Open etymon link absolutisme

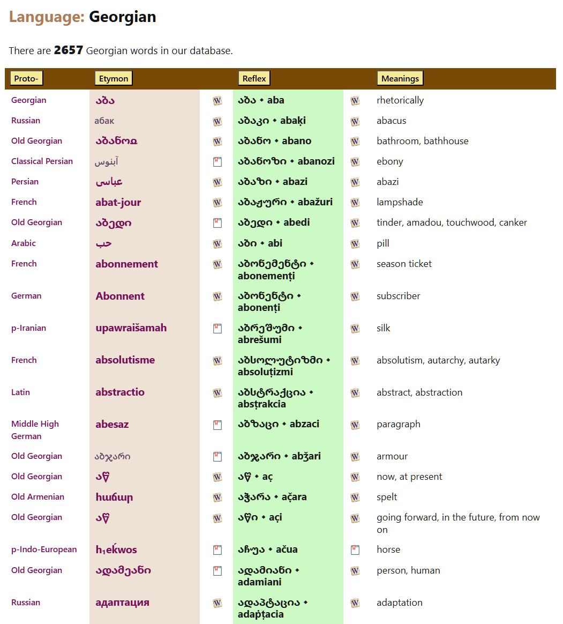[x=125, y=360]
